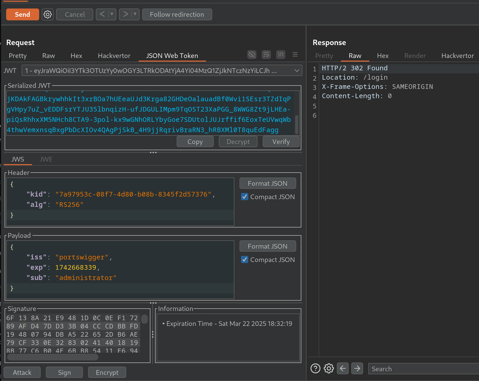Viewport: 479px width, 381px height.
Task: Toggle Compact JSON for the Payload
Action: [x=245, y=260]
